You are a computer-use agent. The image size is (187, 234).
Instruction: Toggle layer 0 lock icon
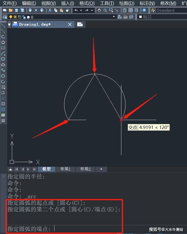[x=24, y=17]
